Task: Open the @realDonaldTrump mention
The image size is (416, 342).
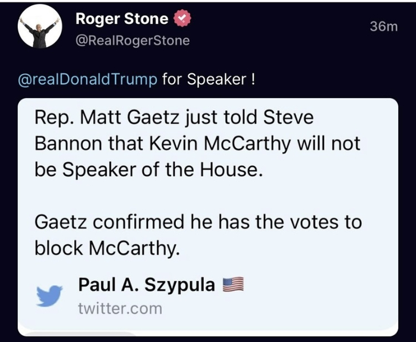Action: point(89,80)
